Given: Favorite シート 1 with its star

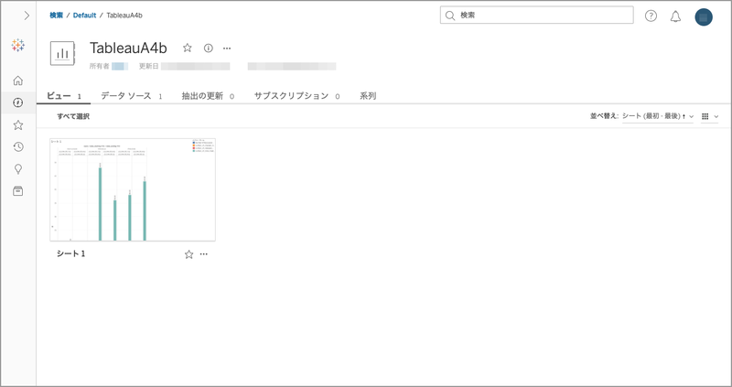Looking at the screenshot, I should [x=188, y=254].
